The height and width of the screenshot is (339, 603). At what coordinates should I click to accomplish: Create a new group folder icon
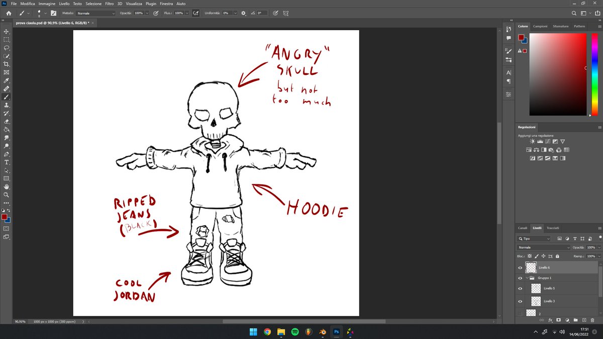click(x=575, y=320)
